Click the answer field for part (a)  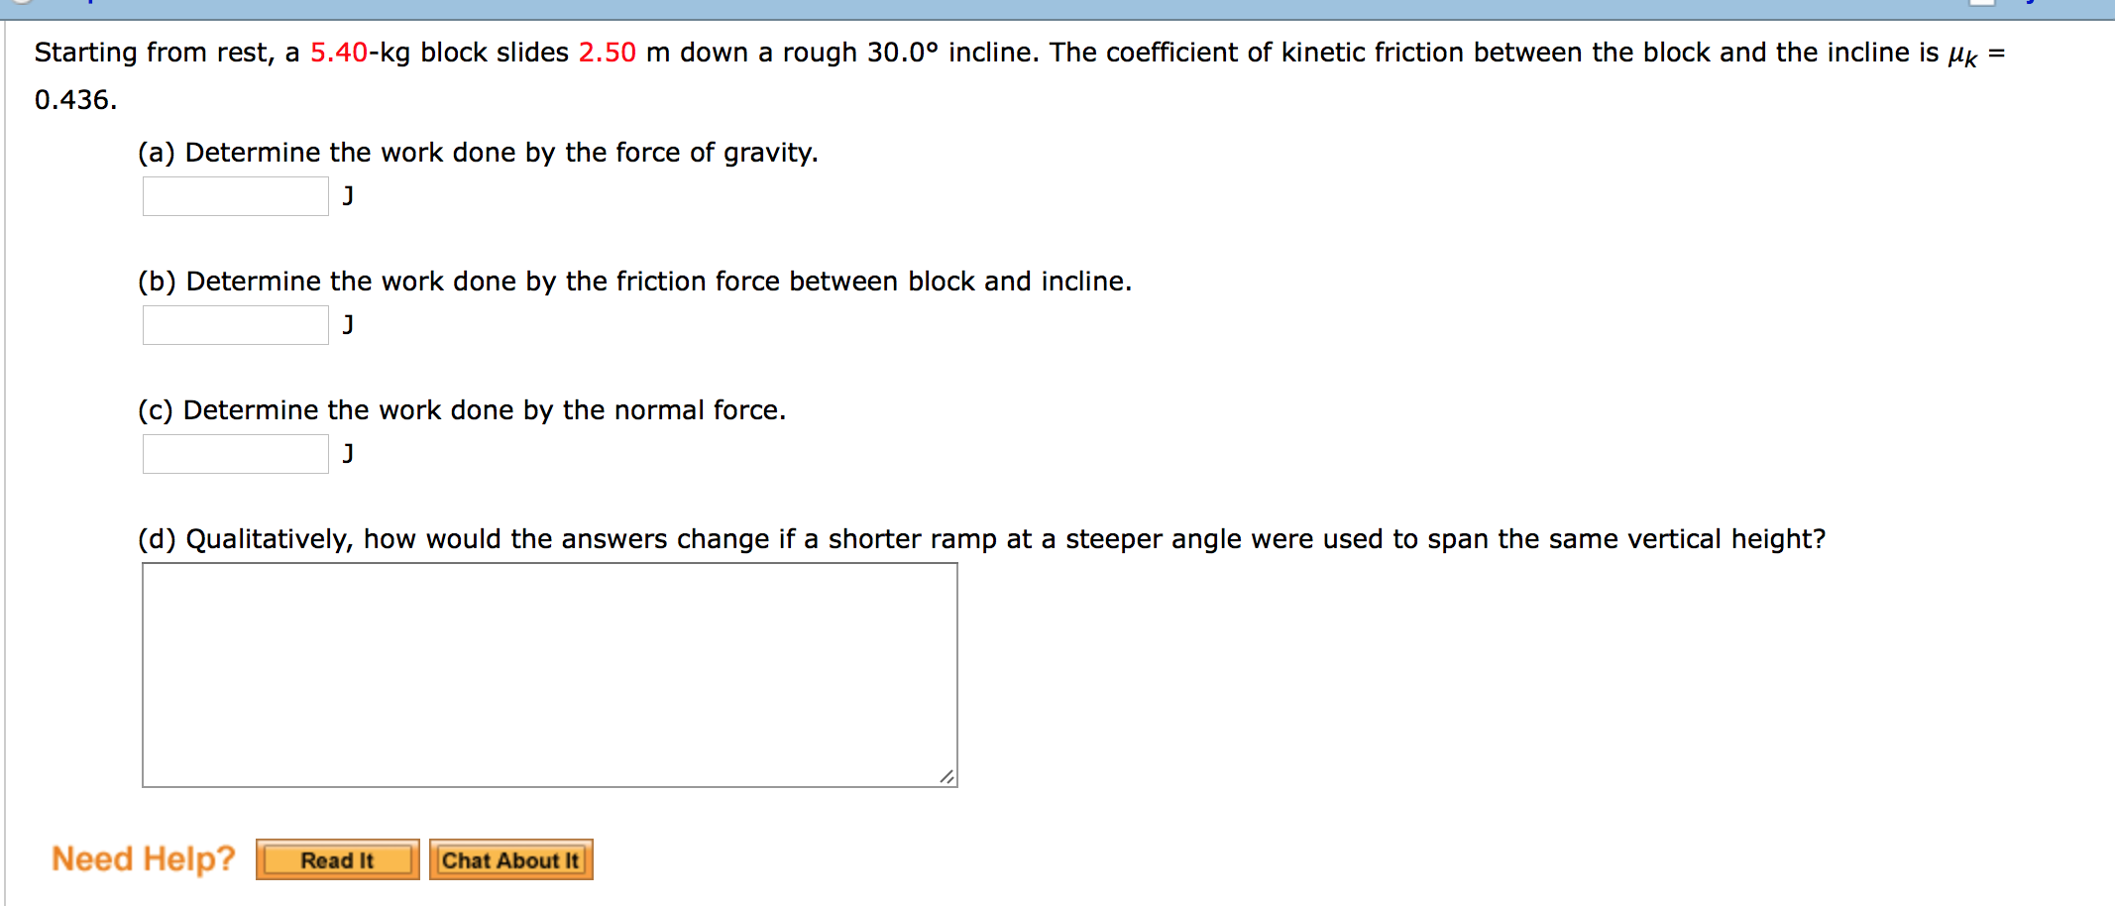click(234, 195)
